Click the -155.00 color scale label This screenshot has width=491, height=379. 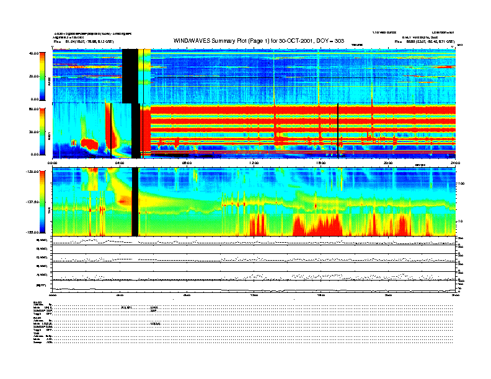point(32,232)
